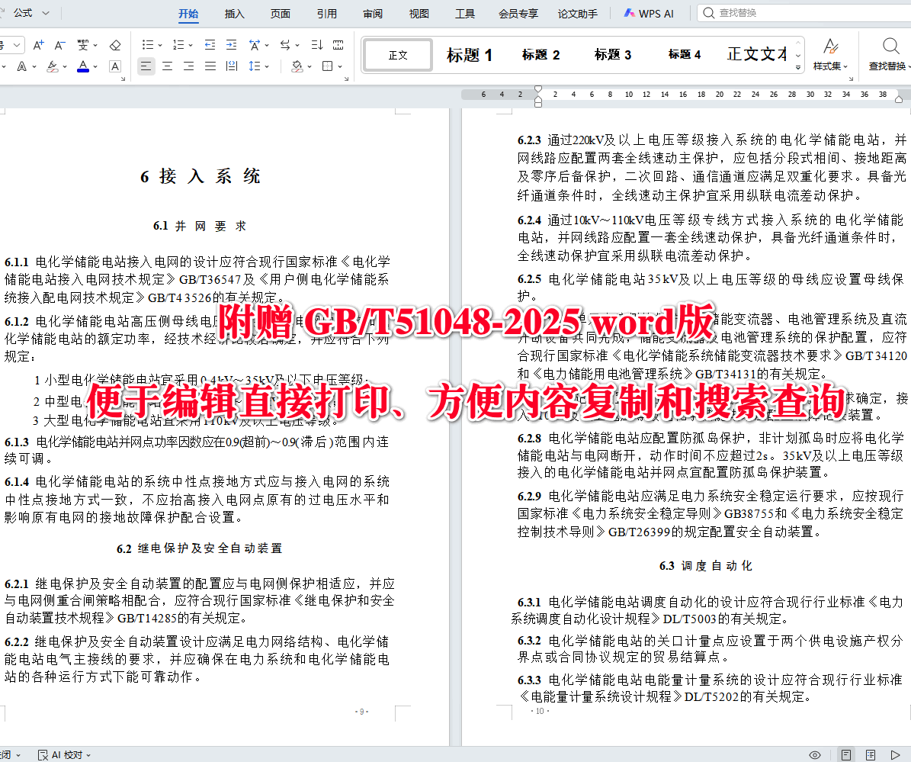Switch to the 视图 tab
Viewport: 911px width, 762px height.
(419, 14)
